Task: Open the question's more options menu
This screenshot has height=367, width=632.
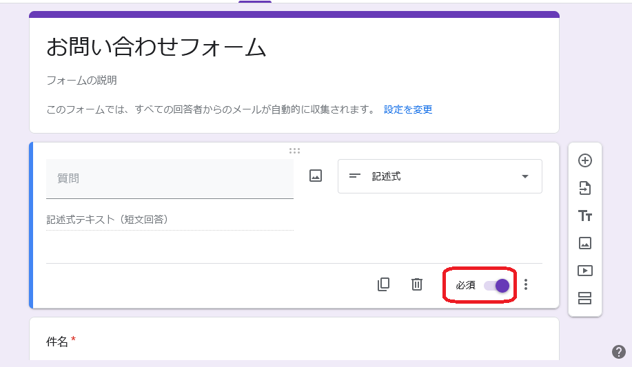Action: coord(526,284)
